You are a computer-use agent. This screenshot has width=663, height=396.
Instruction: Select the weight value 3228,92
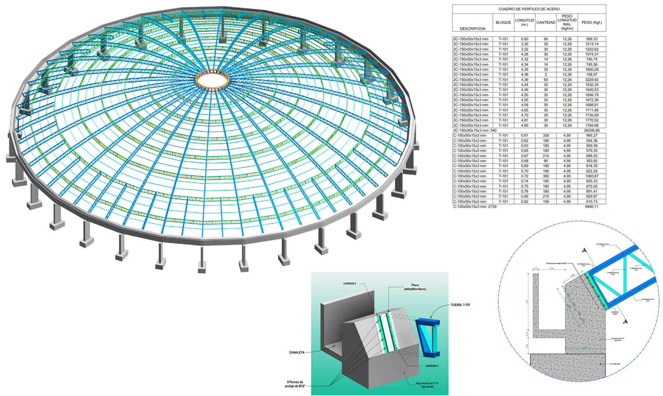pos(592,80)
